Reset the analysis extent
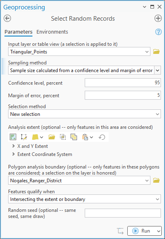This screenshot has width=165, height=239. click(102, 137)
